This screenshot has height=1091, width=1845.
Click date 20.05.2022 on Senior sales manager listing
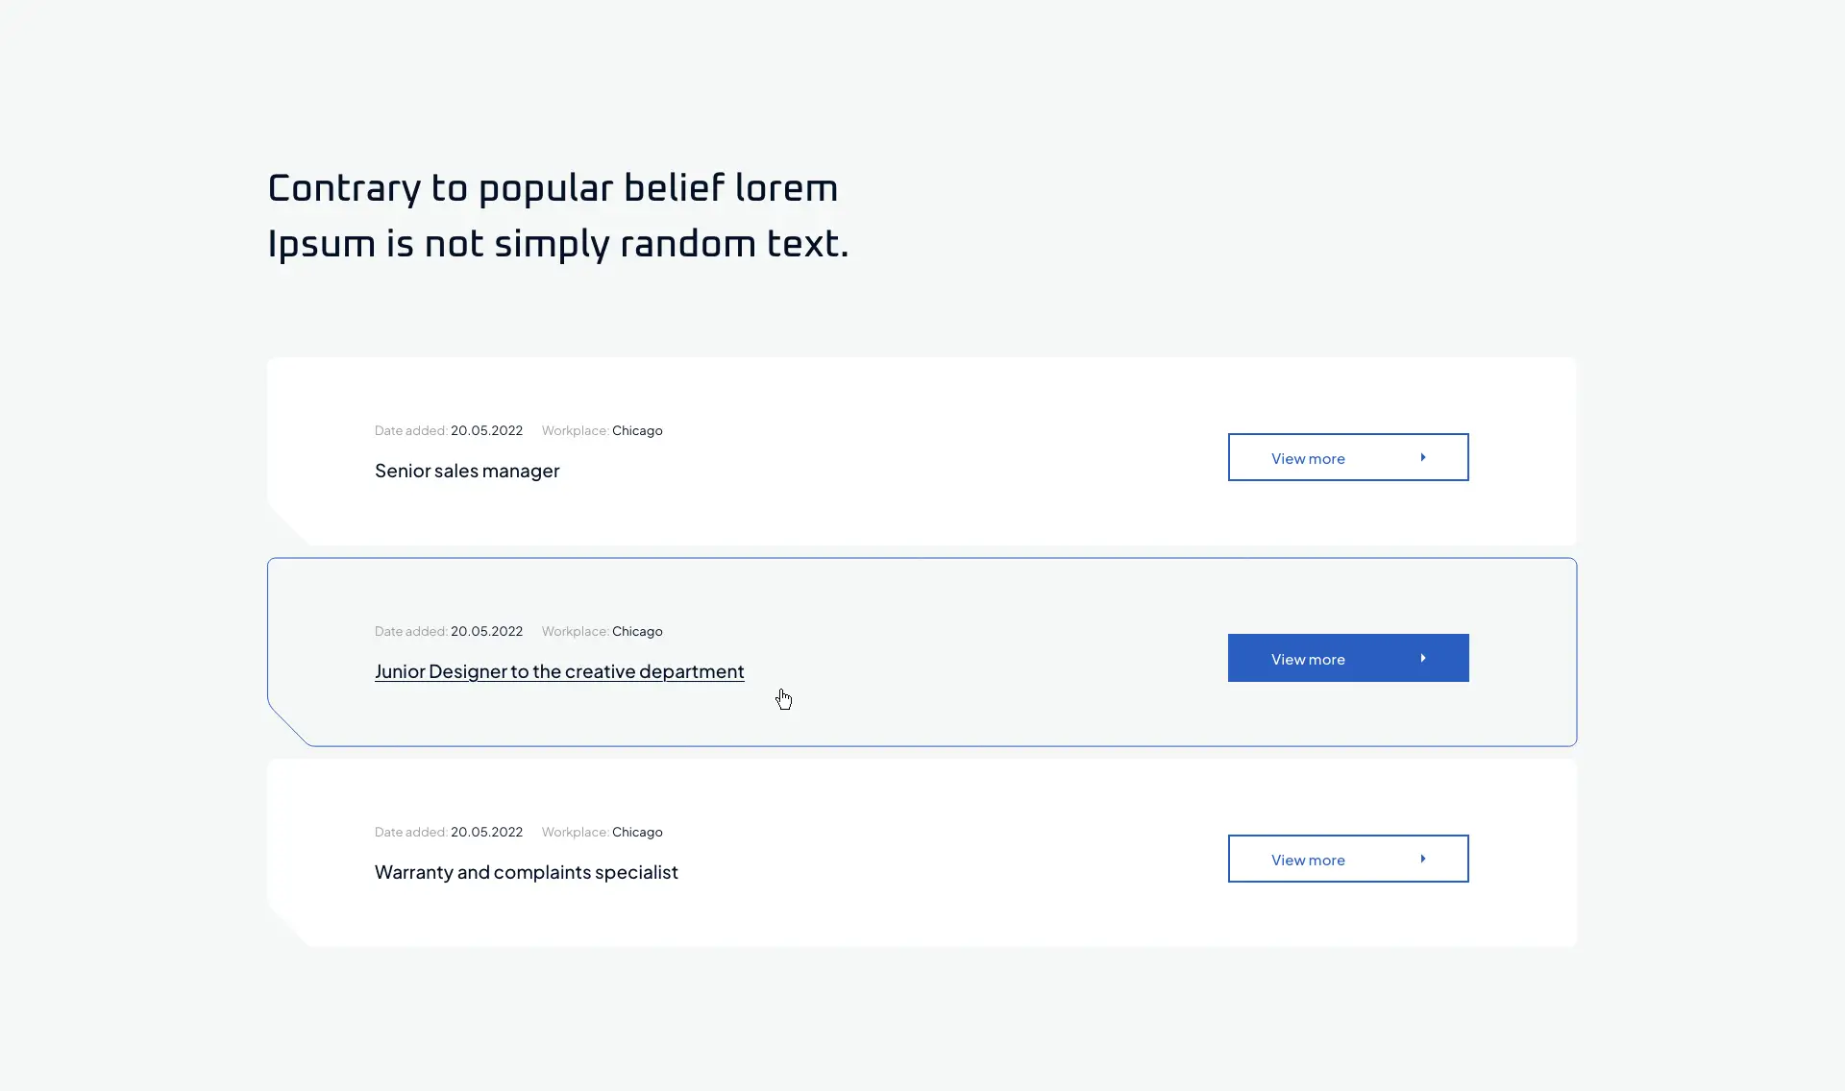[486, 430]
